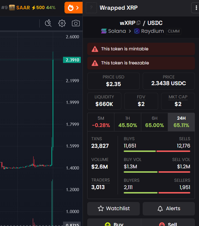
Task: Click the freezable token warning icon
Action: [x=95, y=63]
